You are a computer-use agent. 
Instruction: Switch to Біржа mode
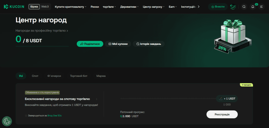coord(34,7)
